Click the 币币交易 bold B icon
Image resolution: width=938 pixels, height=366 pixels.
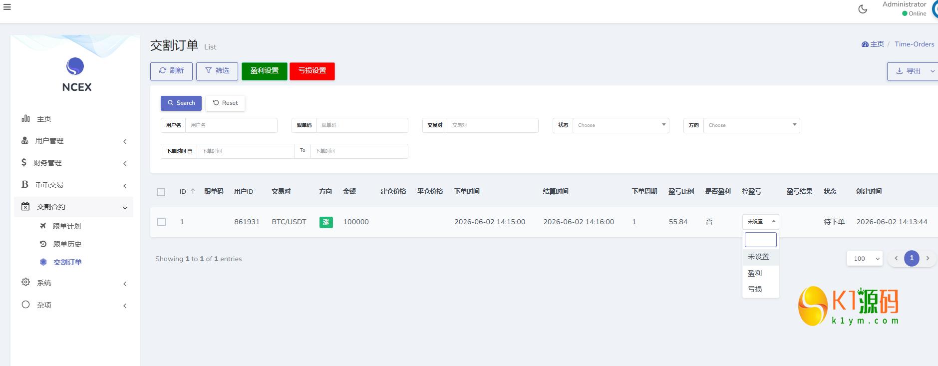[x=24, y=184]
